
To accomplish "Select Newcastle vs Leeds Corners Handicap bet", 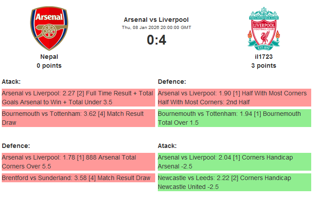I will coord(234,182).
